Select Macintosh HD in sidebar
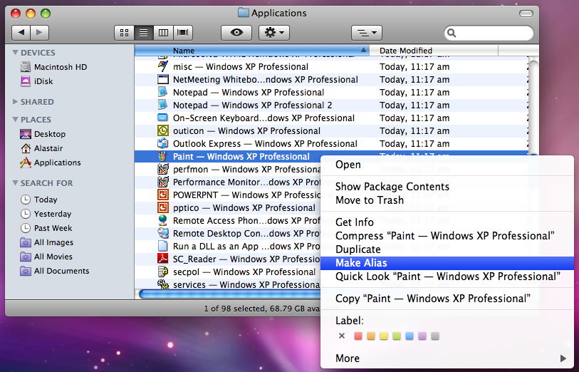The width and height of the screenshot is (579, 372). coord(54,67)
